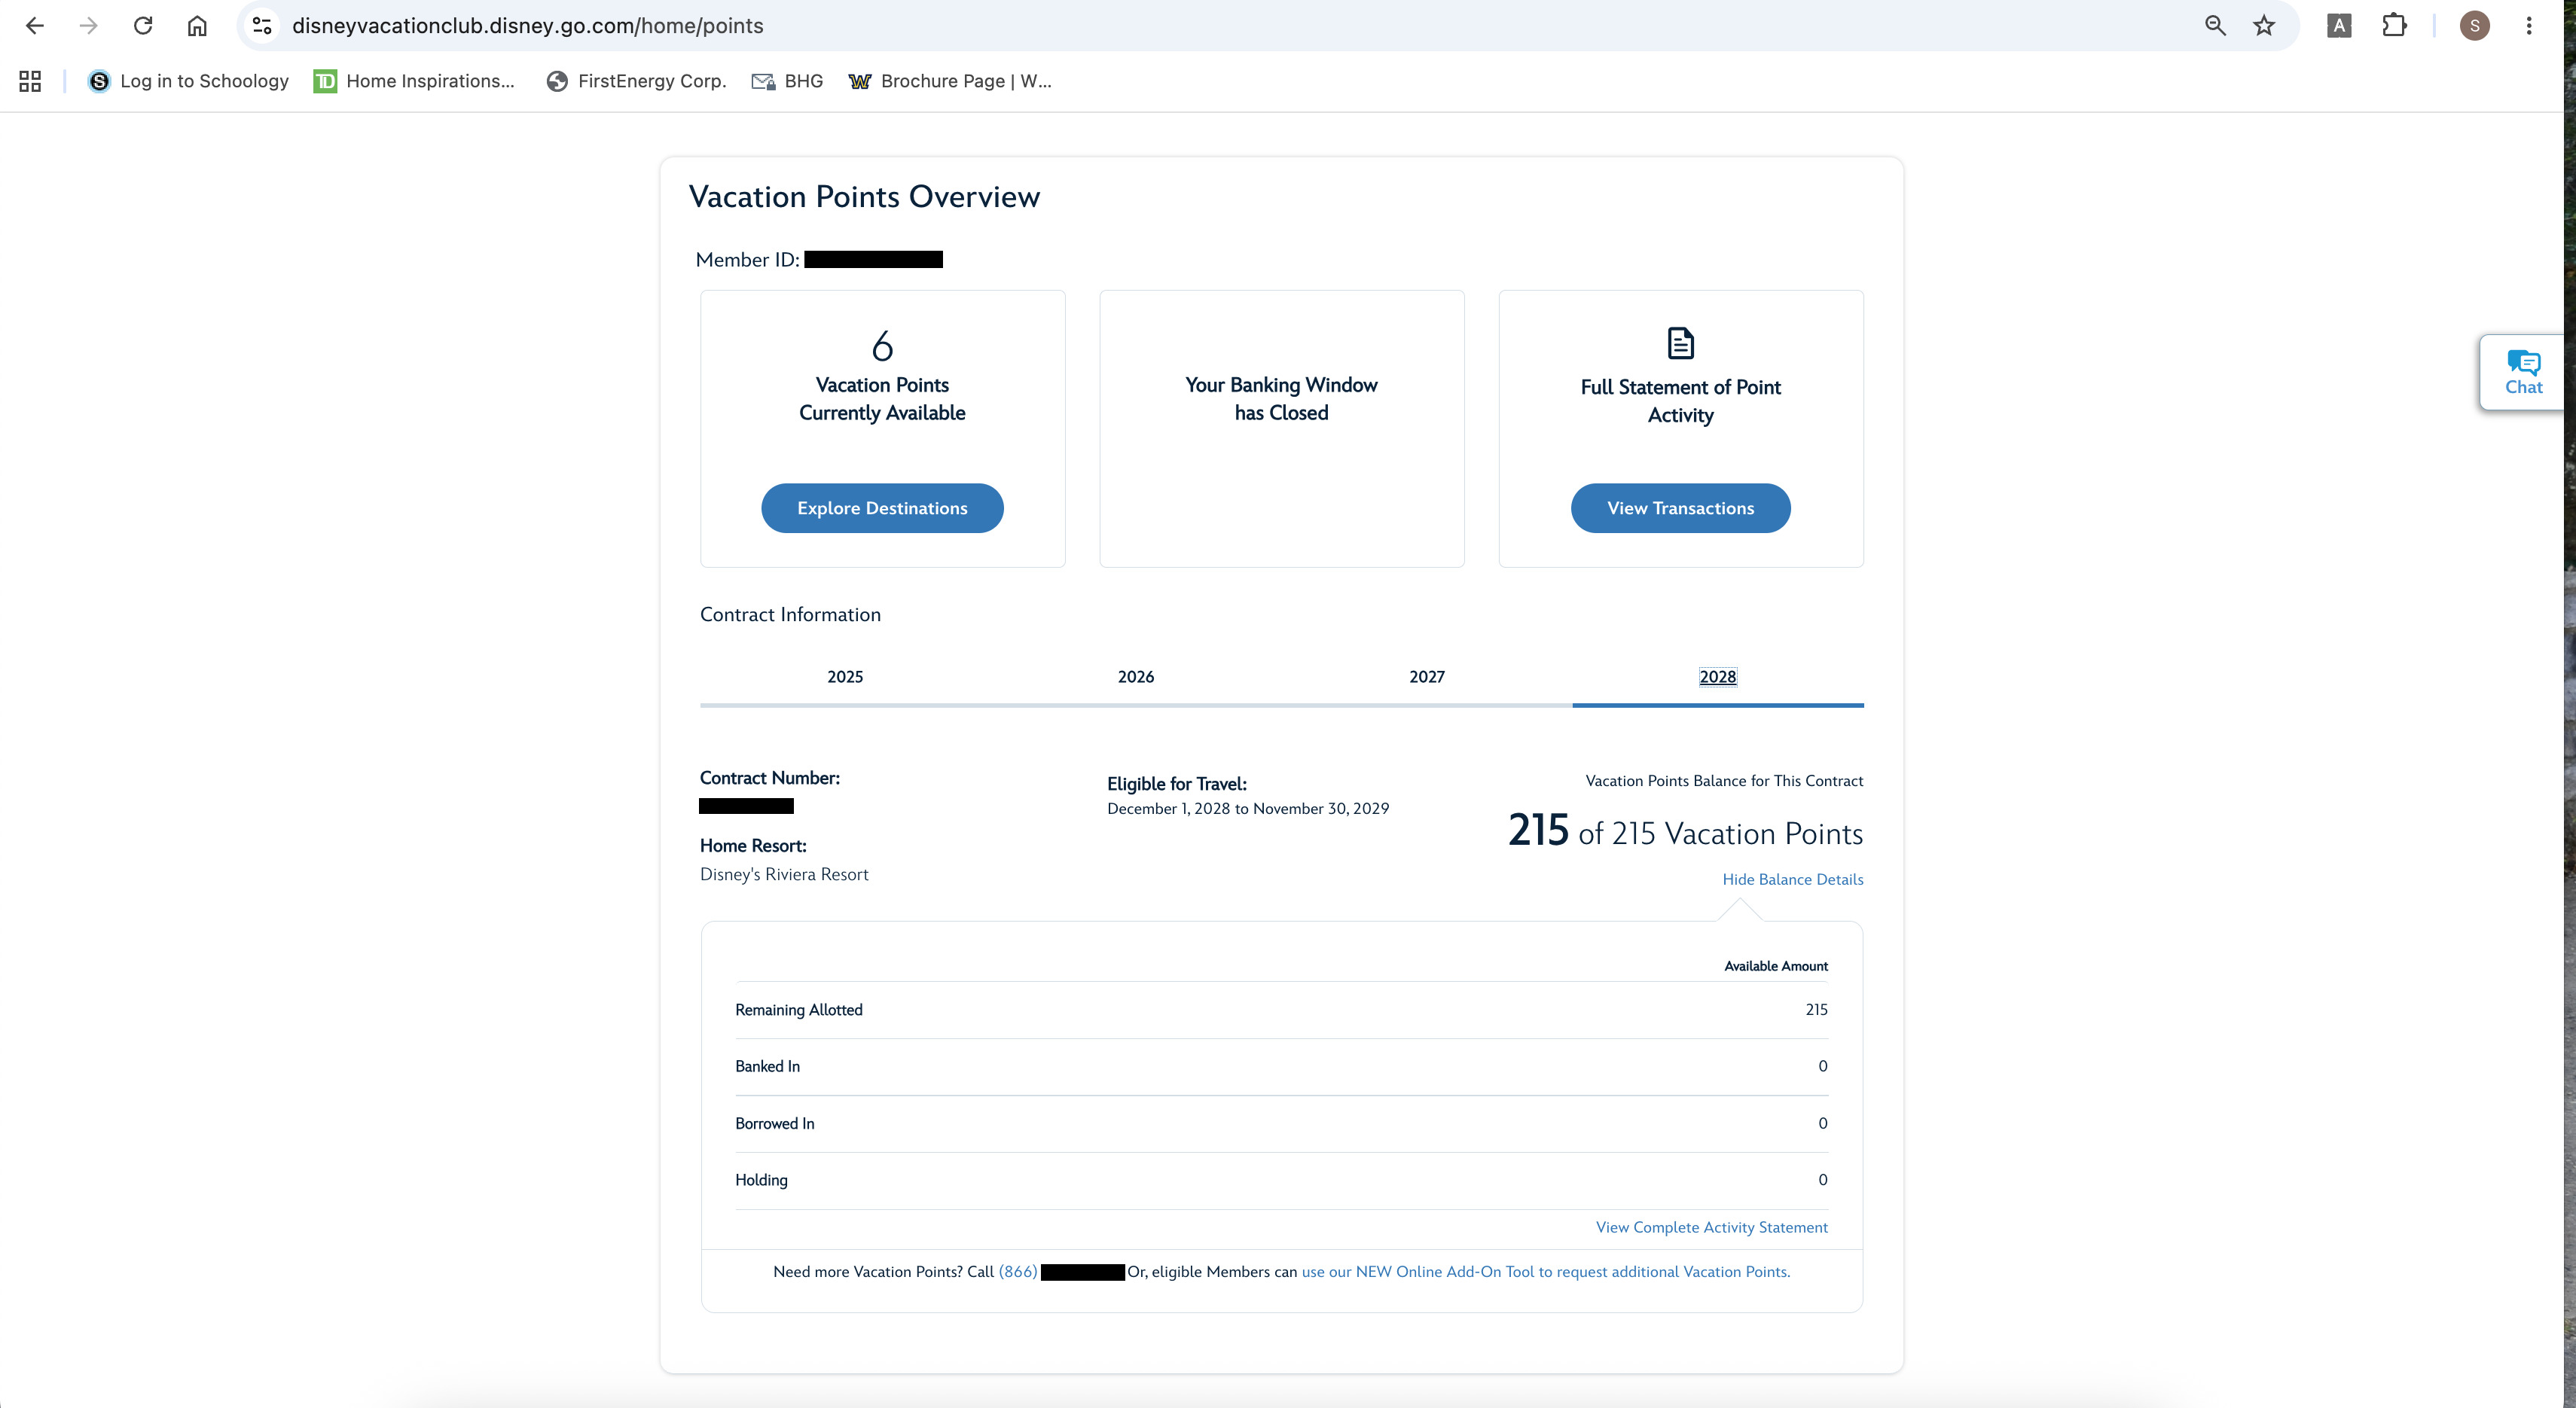The width and height of the screenshot is (2576, 1408).
Task: Go back to the previous page
Action: 35,26
